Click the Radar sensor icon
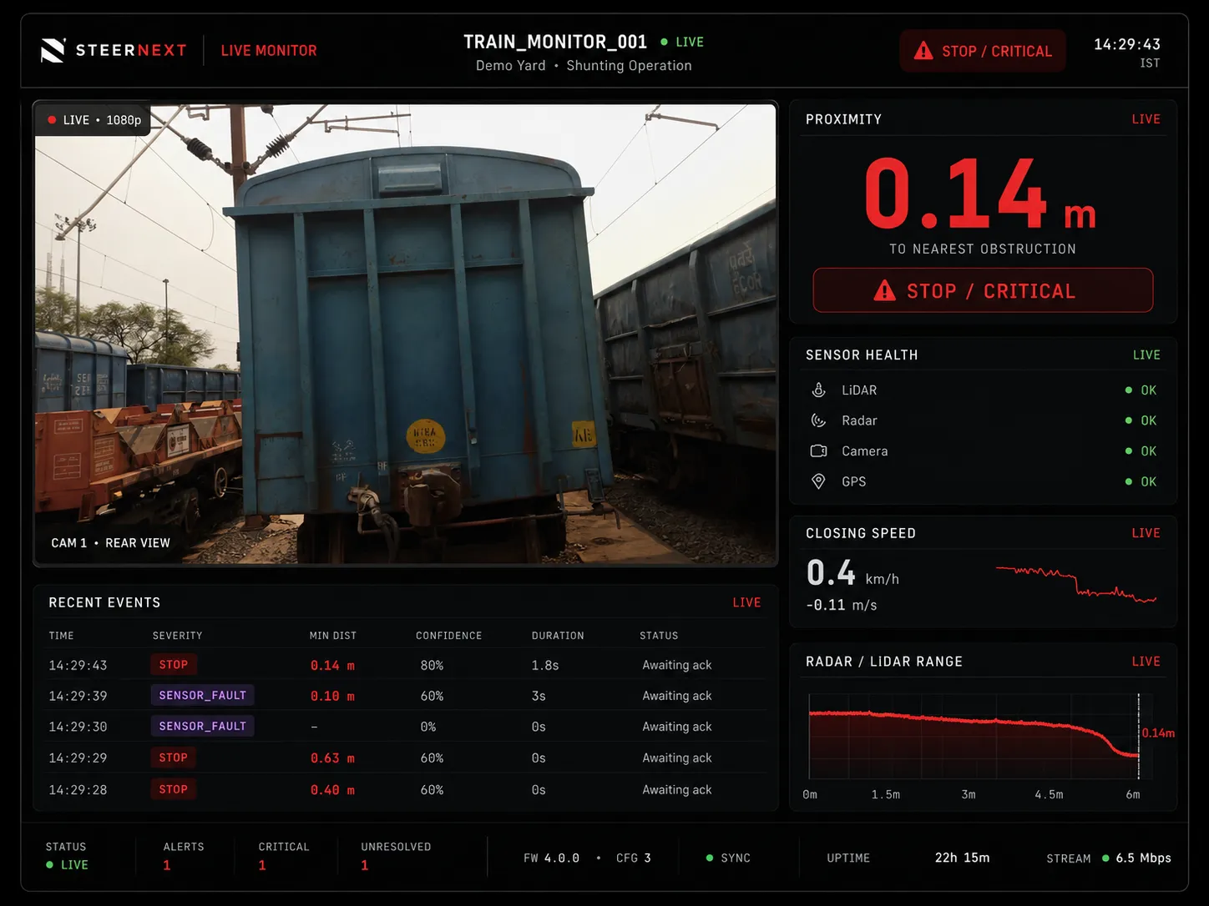 [819, 420]
